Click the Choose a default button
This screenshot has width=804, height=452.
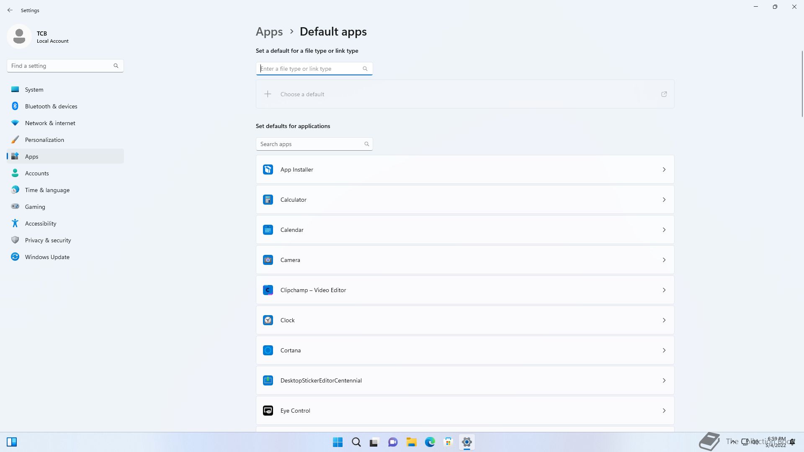(x=465, y=94)
